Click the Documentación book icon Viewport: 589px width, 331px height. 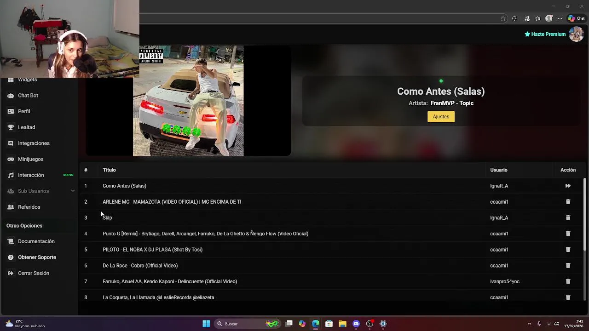pos(11,241)
